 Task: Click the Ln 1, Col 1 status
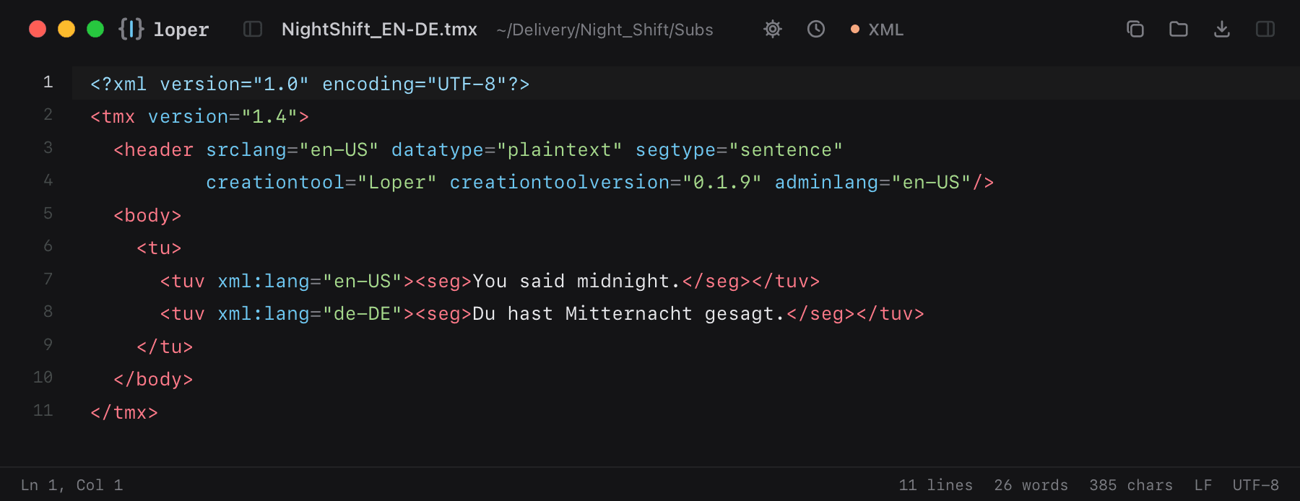click(71, 485)
